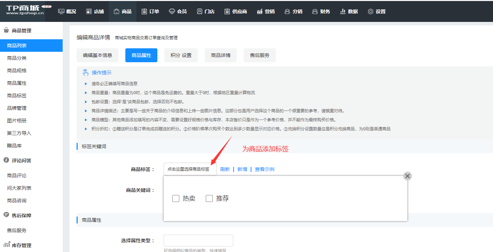Check the 推荐 tag checkbox

209,198
